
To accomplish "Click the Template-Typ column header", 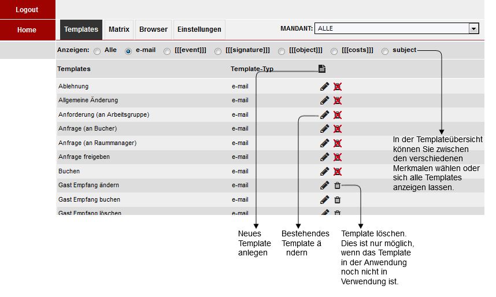I will [252, 69].
